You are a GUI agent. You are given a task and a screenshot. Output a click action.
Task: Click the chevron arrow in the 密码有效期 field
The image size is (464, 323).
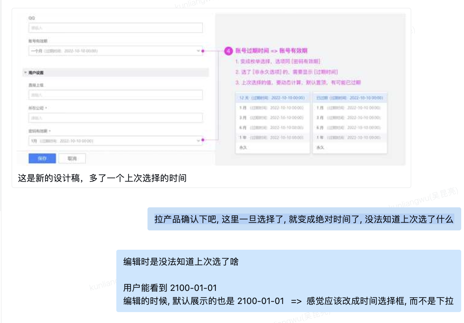pyautogui.click(x=198, y=141)
